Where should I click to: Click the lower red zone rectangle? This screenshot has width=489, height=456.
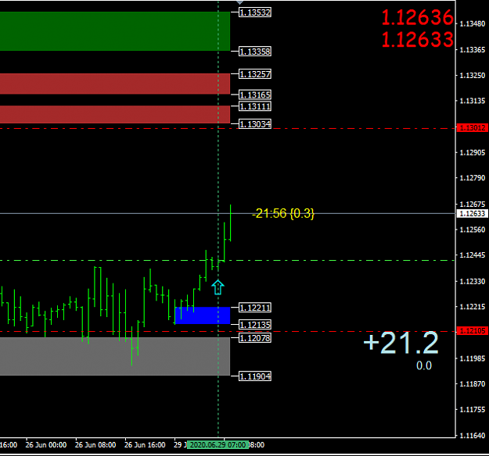tap(115, 114)
